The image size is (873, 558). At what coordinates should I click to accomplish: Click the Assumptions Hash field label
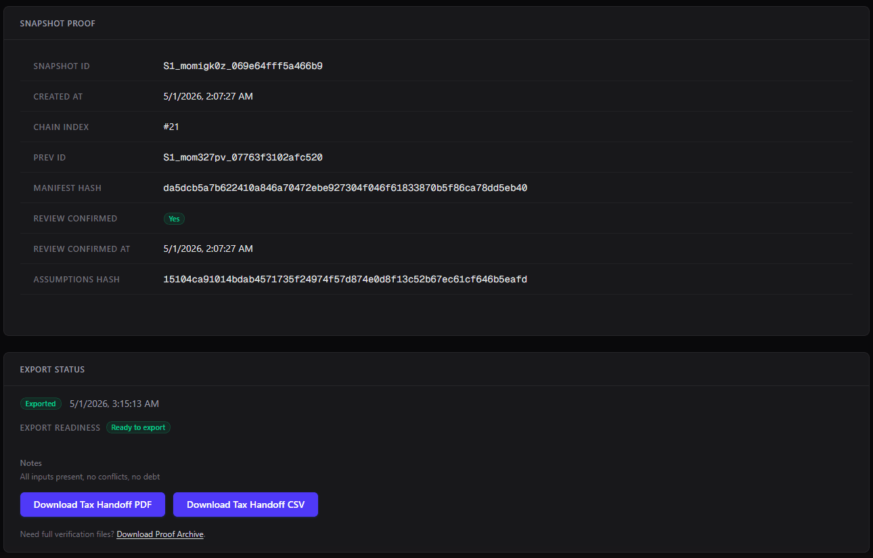coord(76,280)
